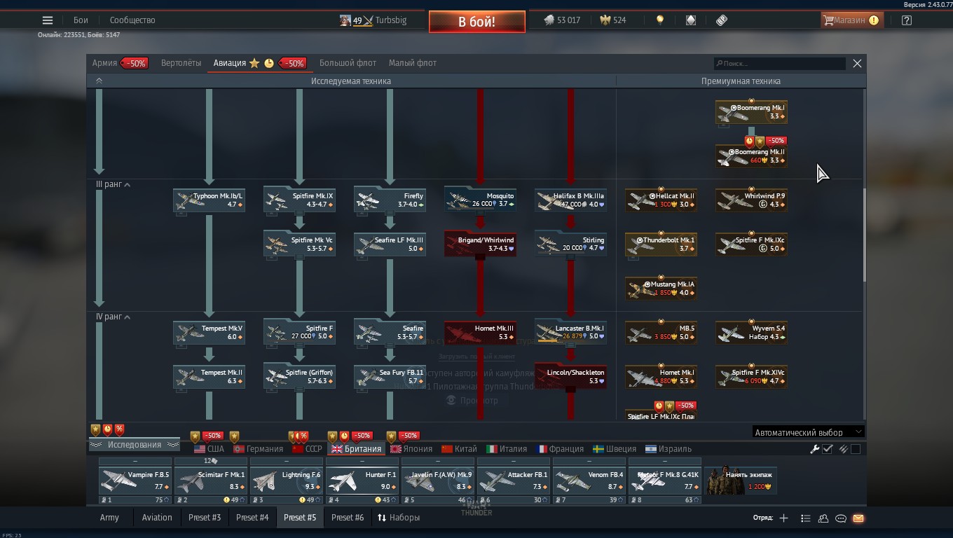Image resolution: width=953 pixels, height=538 pixels.
Task: Select the США nation tab
Action: pyautogui.click(x=209, y=449)
